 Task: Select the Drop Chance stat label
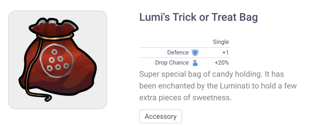pyautogui.click(x=172, y=63)
